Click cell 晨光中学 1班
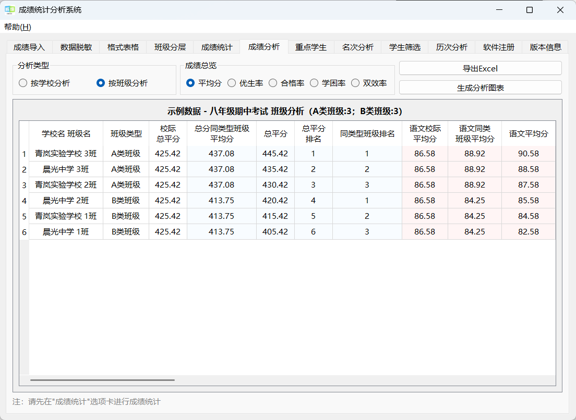 click(66, 232)
